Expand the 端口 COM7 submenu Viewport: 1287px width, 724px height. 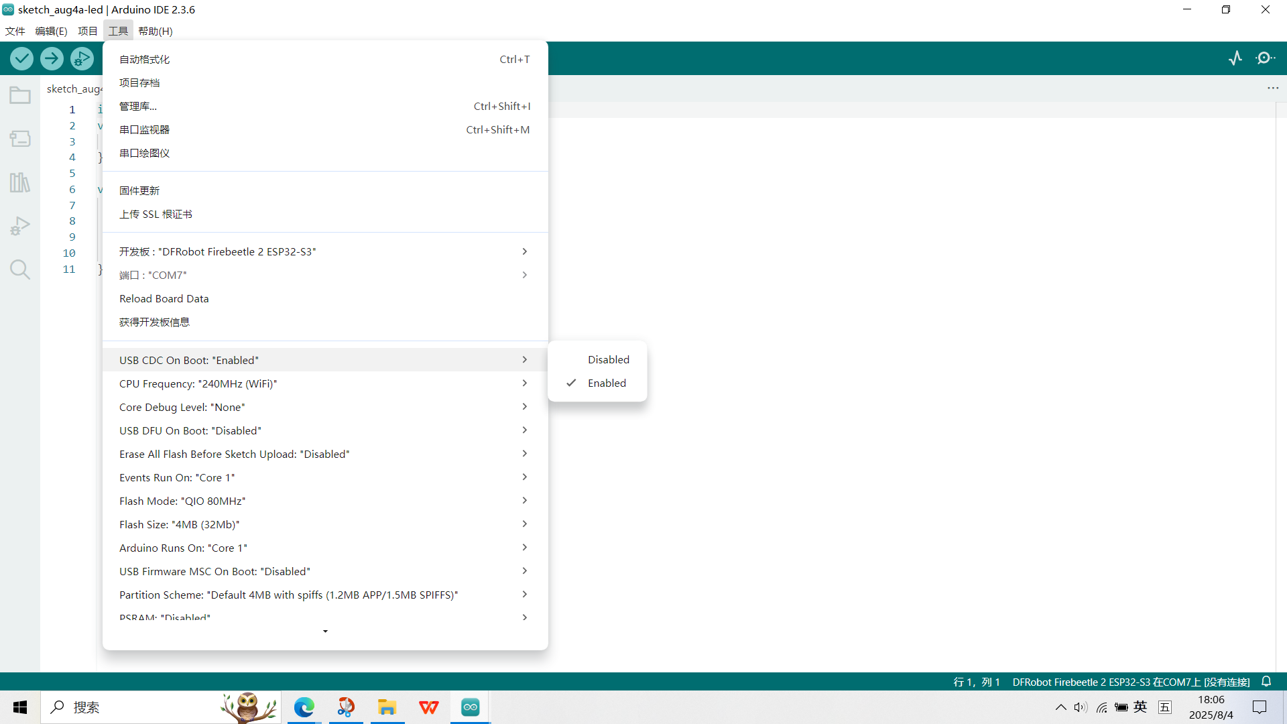point(325,275)
